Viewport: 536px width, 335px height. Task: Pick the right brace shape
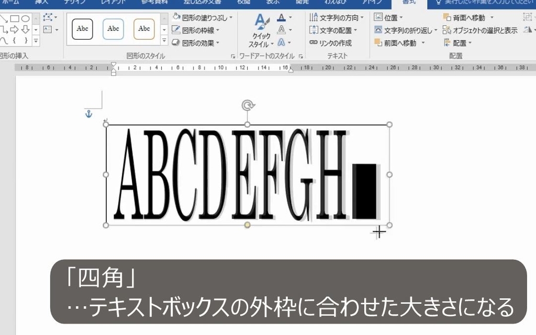(x=26, y=41)
